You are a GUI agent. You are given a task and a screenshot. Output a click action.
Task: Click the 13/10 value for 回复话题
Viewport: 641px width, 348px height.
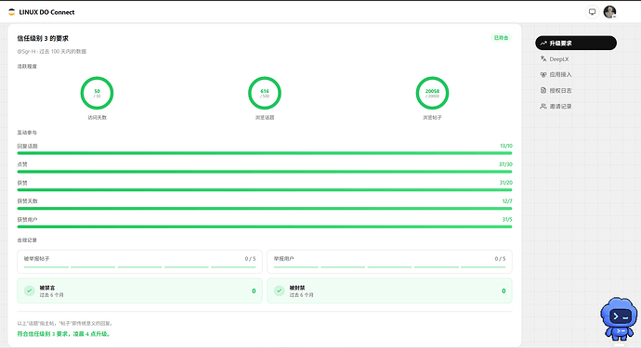(506, 146)
